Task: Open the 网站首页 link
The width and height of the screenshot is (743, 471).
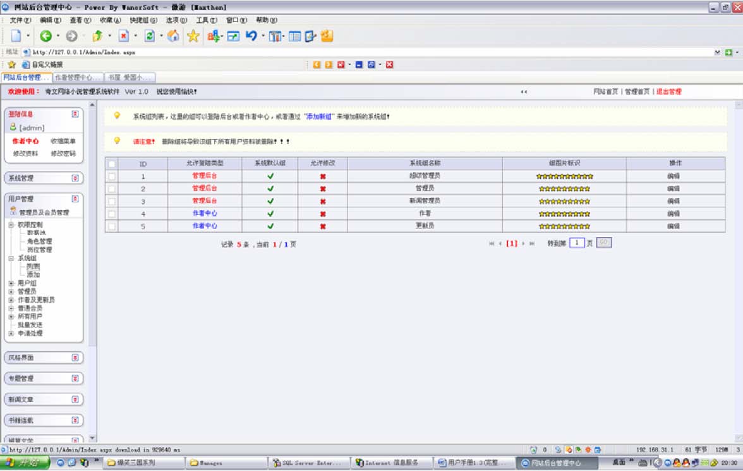Action: tap(605, 92)
